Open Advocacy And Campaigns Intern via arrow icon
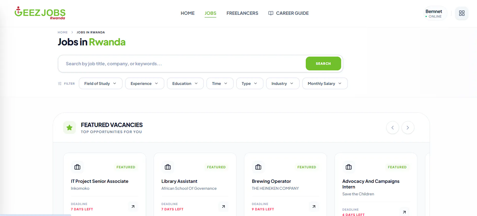477x216 pixels. (x=404, y=212)
